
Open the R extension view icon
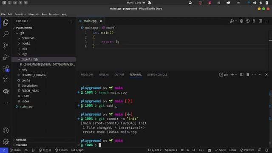tap(6, 91)
